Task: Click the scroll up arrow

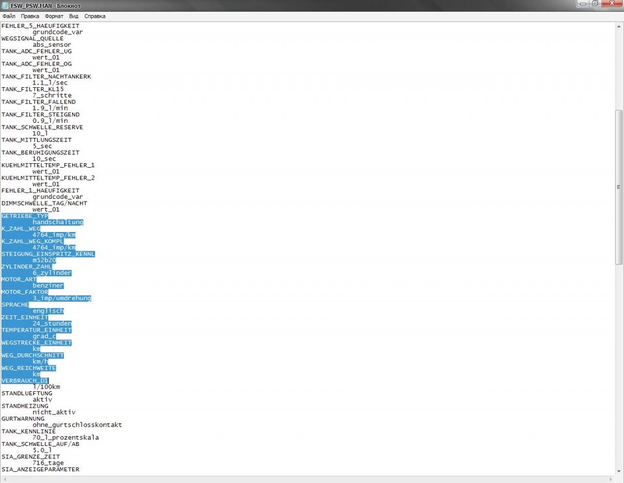Action: pos(618,26)
